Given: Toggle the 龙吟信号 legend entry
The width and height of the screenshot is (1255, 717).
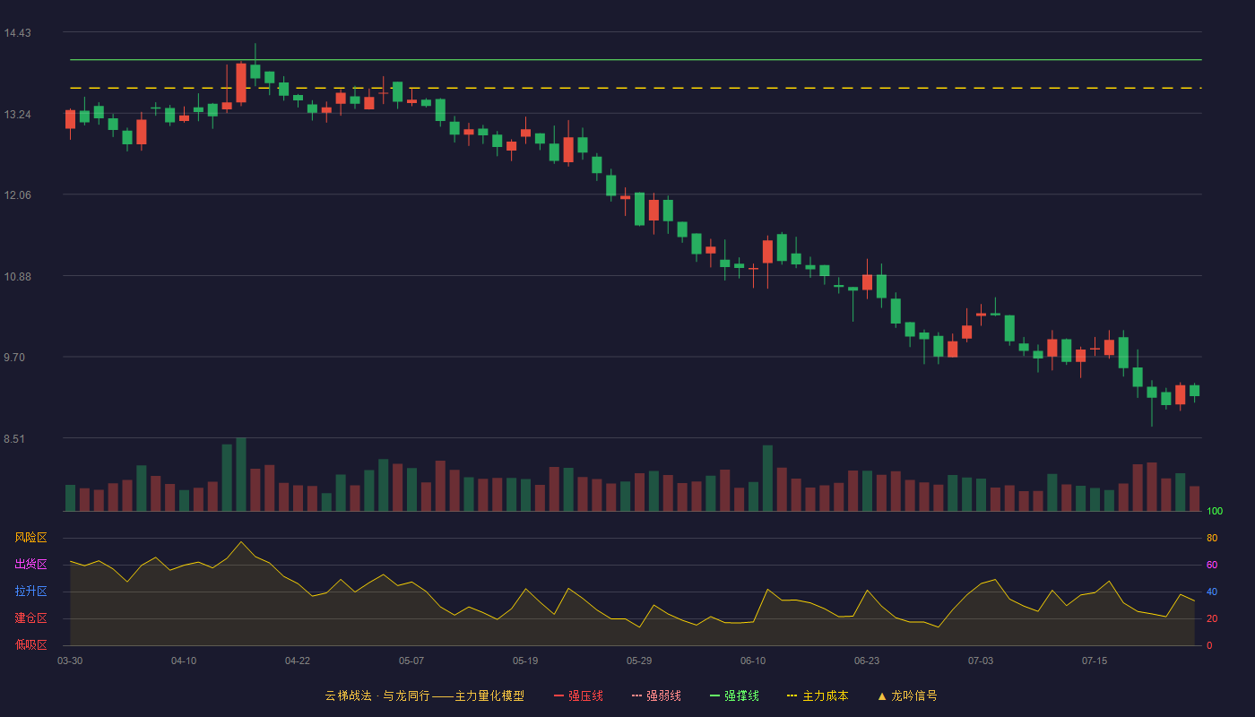Looking at the screenshot, I should click(906, 695).
